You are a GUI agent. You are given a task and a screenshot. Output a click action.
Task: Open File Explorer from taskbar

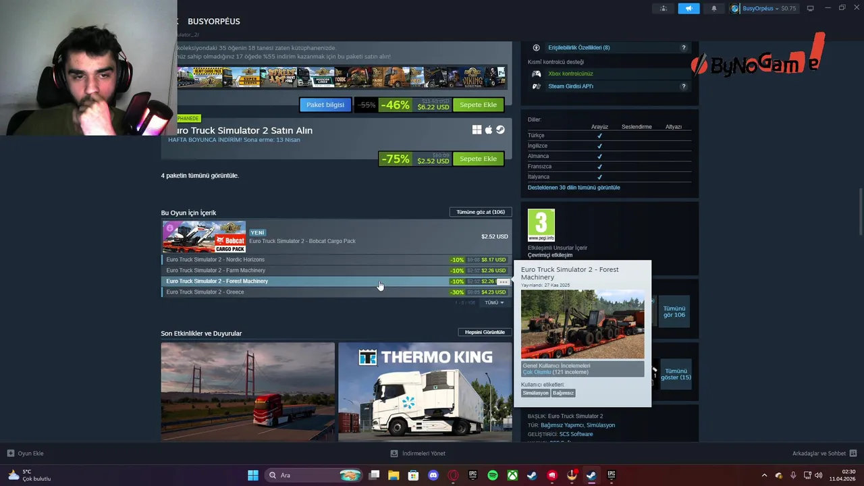[x=394, y=475]
